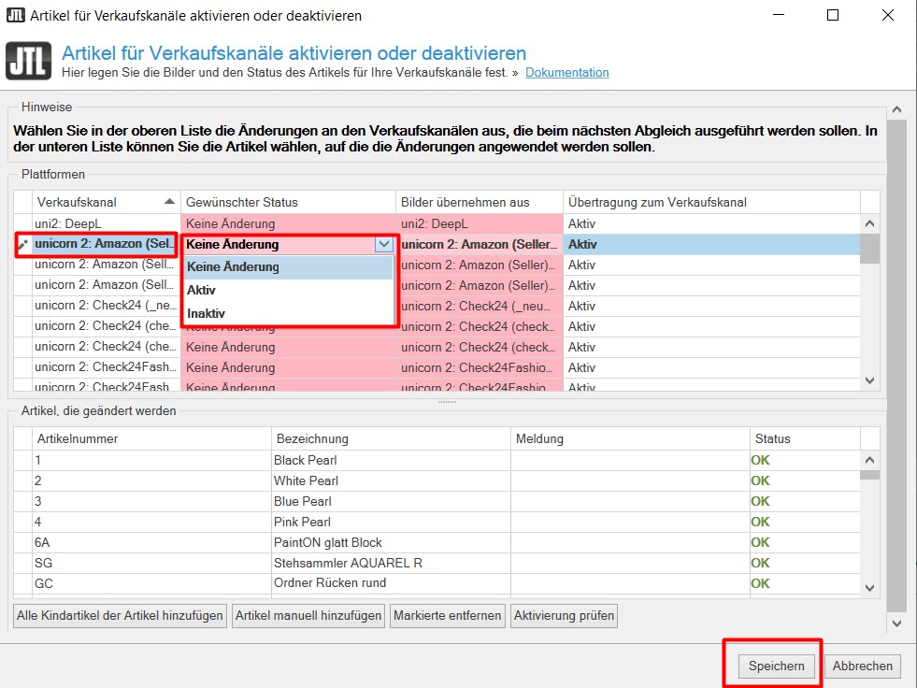
Task: Click the 'Bilder übernehmen aus' column header
Action: coord(479,202)
